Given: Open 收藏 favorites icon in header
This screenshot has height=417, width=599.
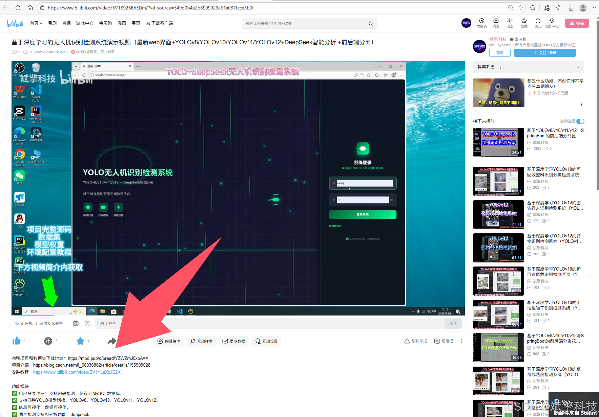Looking at the screenshot, I should pyautogui.click(x=524, y=23).
